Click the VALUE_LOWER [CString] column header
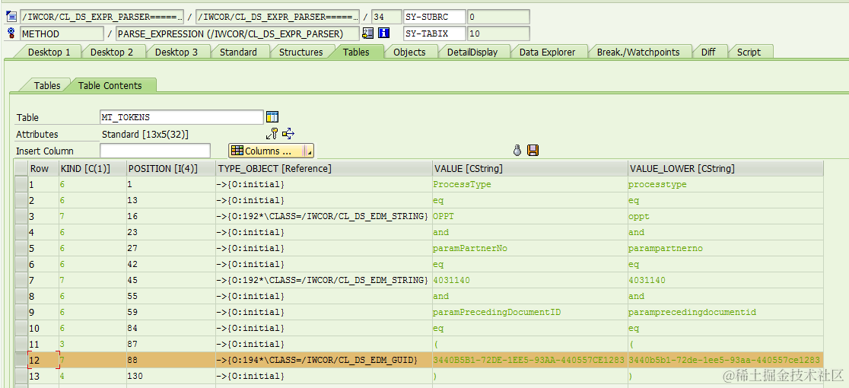Screen dimensions: 849x388 click(726, 168)
